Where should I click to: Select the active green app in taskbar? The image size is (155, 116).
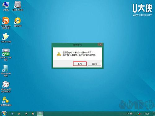pyautogui.click(x=40, y=114)
